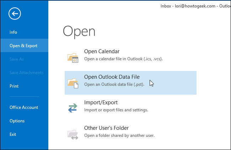The height and width of the screenshot is (150, 231).
Task: Open Outlook Options
Action: coord(17,121)
